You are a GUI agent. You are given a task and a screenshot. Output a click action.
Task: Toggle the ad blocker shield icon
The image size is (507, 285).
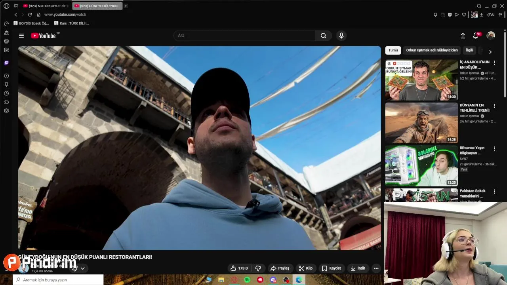[450, 15]
